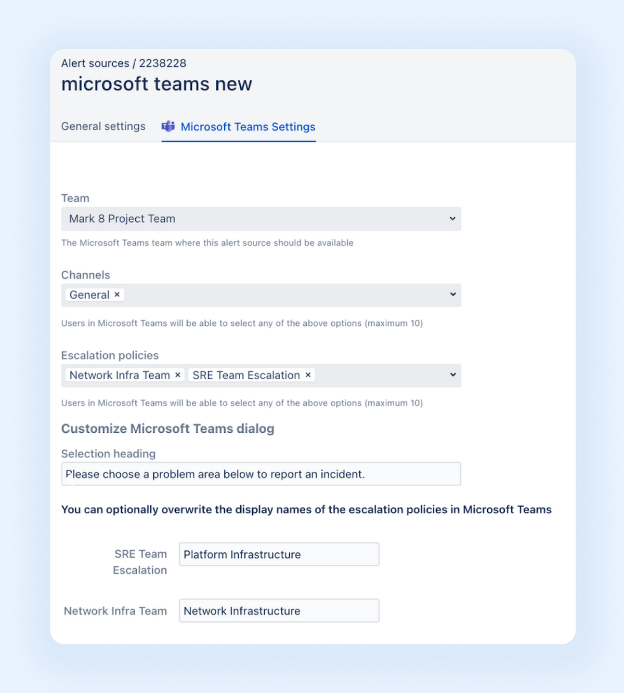Screen dimensions: 624x693
Task: Switch to the General settings tab
Action: 103,126
